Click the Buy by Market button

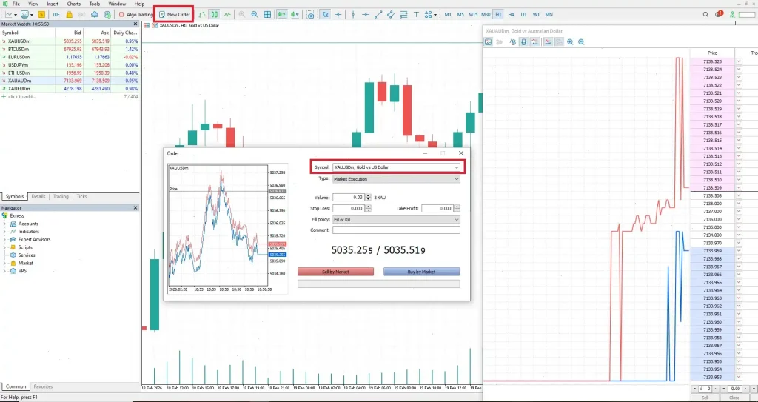[421, 272]
